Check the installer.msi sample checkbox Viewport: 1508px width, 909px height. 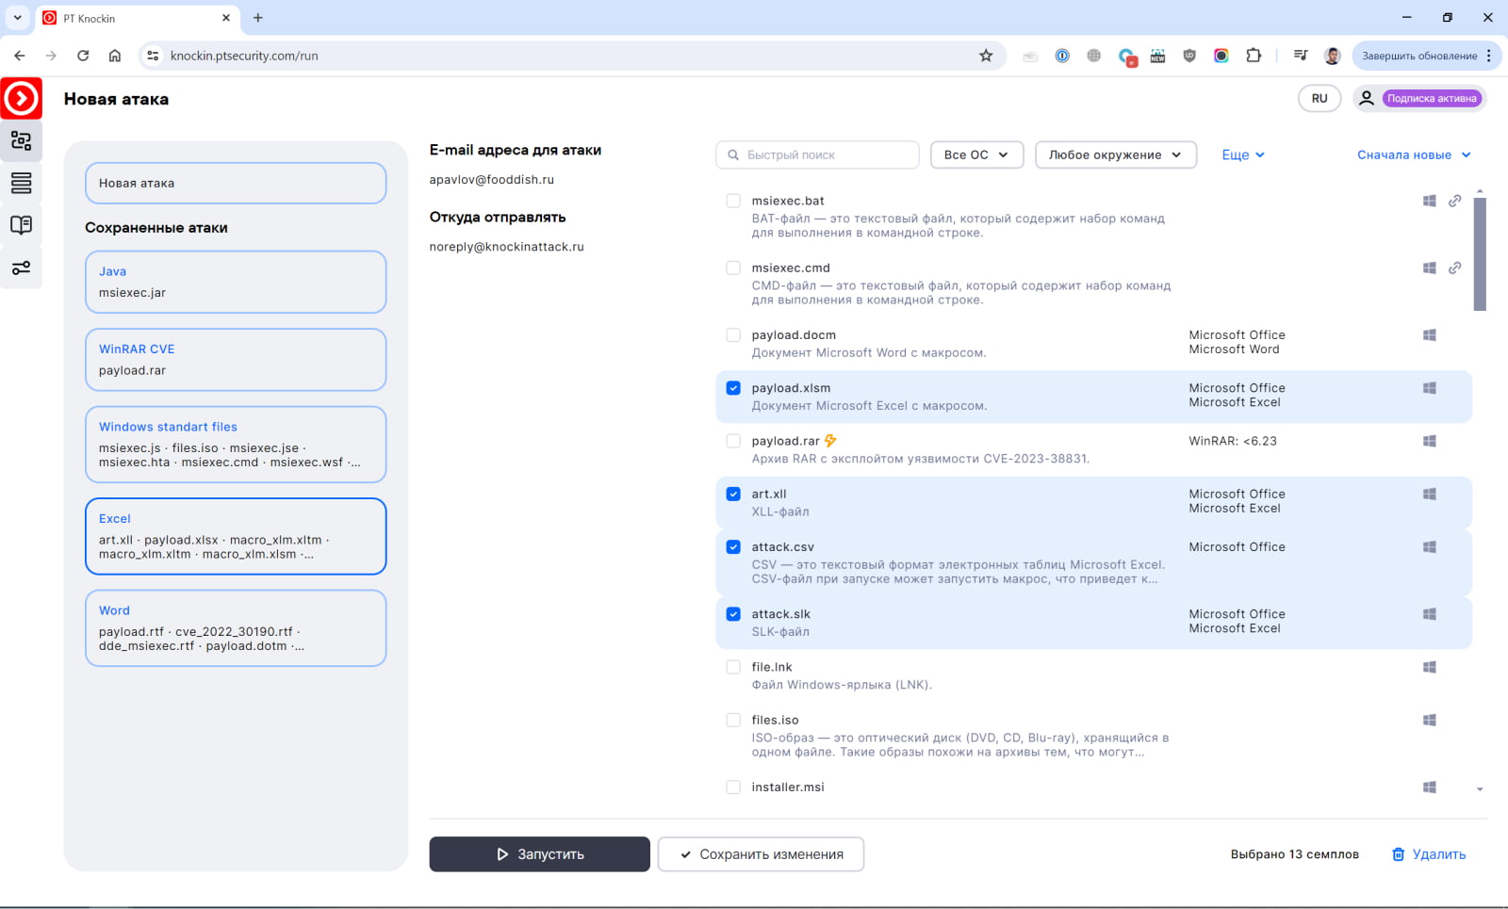(x=733, y=787)
